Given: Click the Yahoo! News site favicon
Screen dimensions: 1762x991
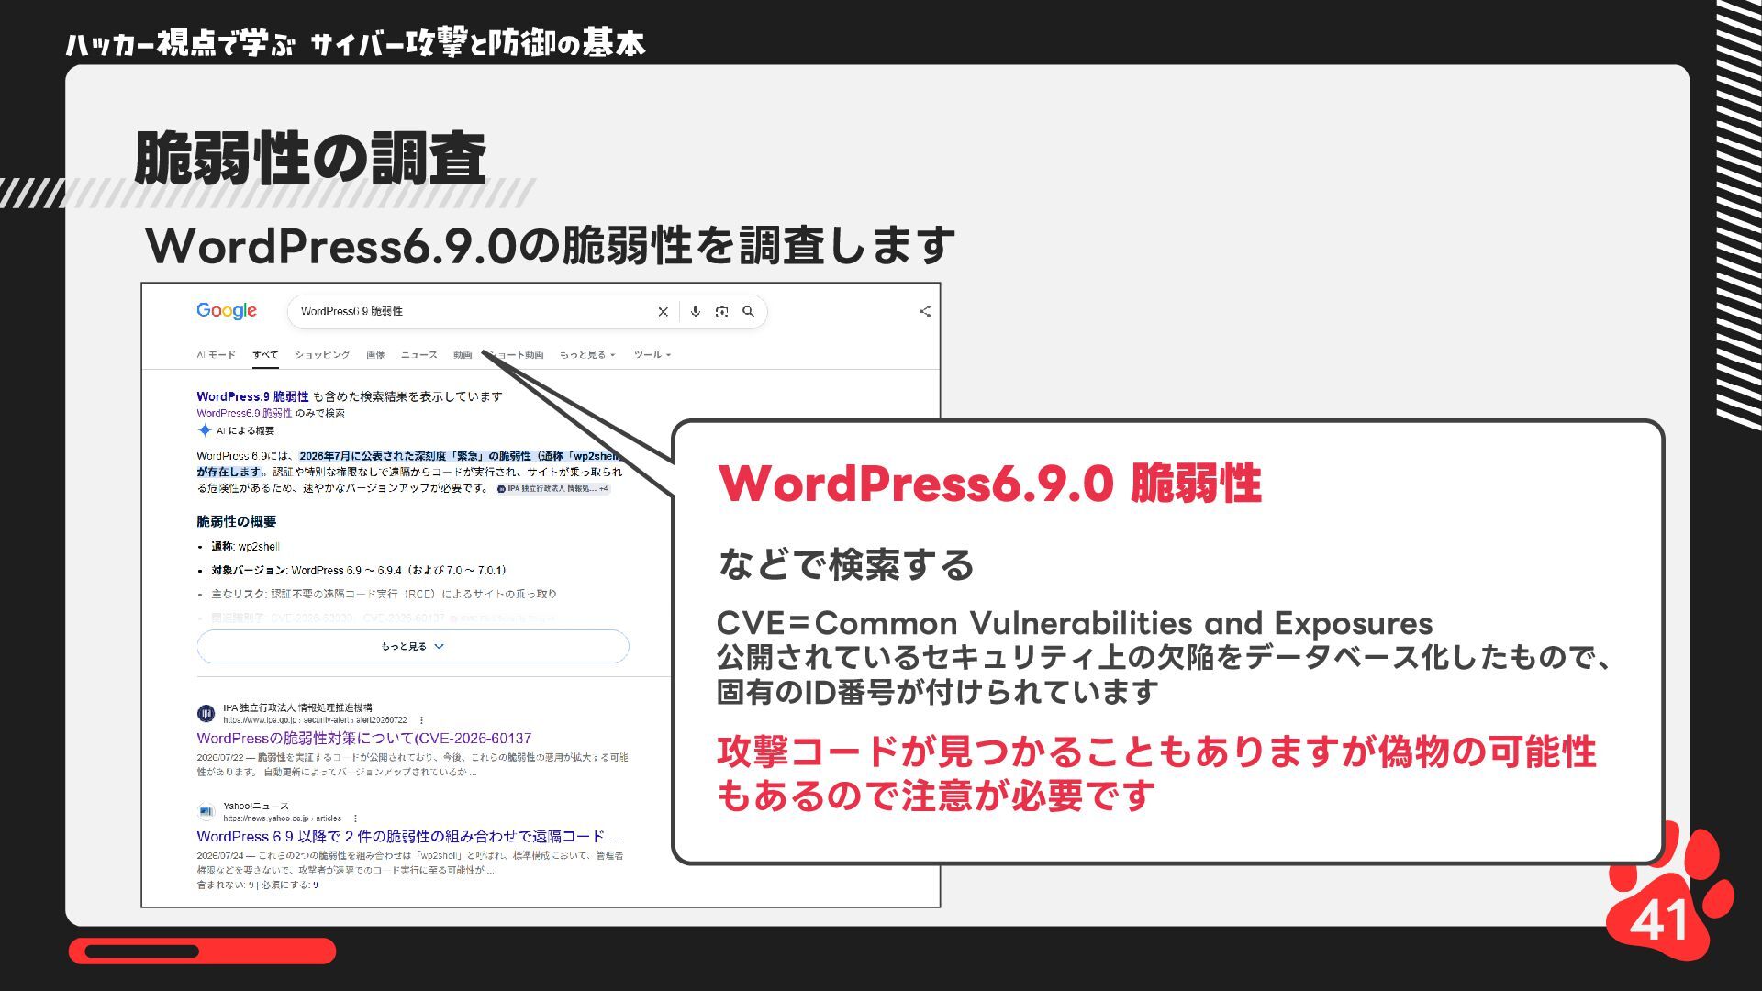Looking at the screenshot, I should pyautogui.click(x=206, y=812).
